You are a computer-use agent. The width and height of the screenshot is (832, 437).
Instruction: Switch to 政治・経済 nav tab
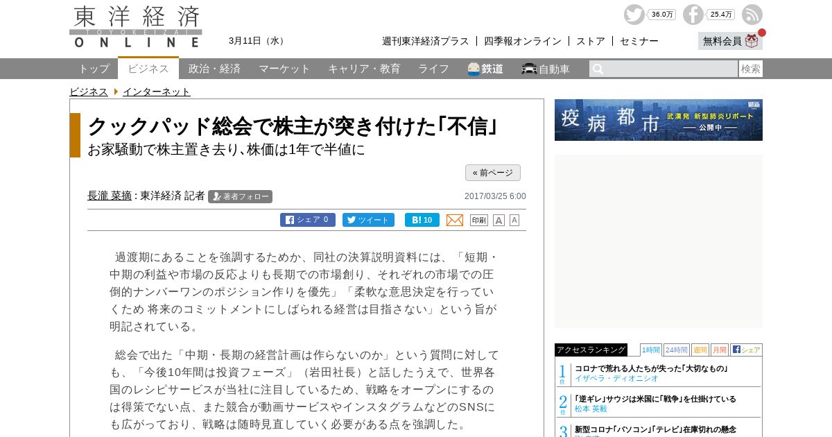(x=214, y=69)
